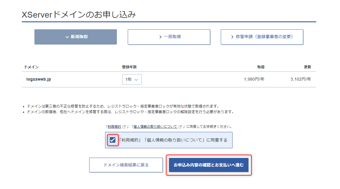Switch to the 一括取得 tab
This screenshot has height=189, width=340.
pos(169,37)
